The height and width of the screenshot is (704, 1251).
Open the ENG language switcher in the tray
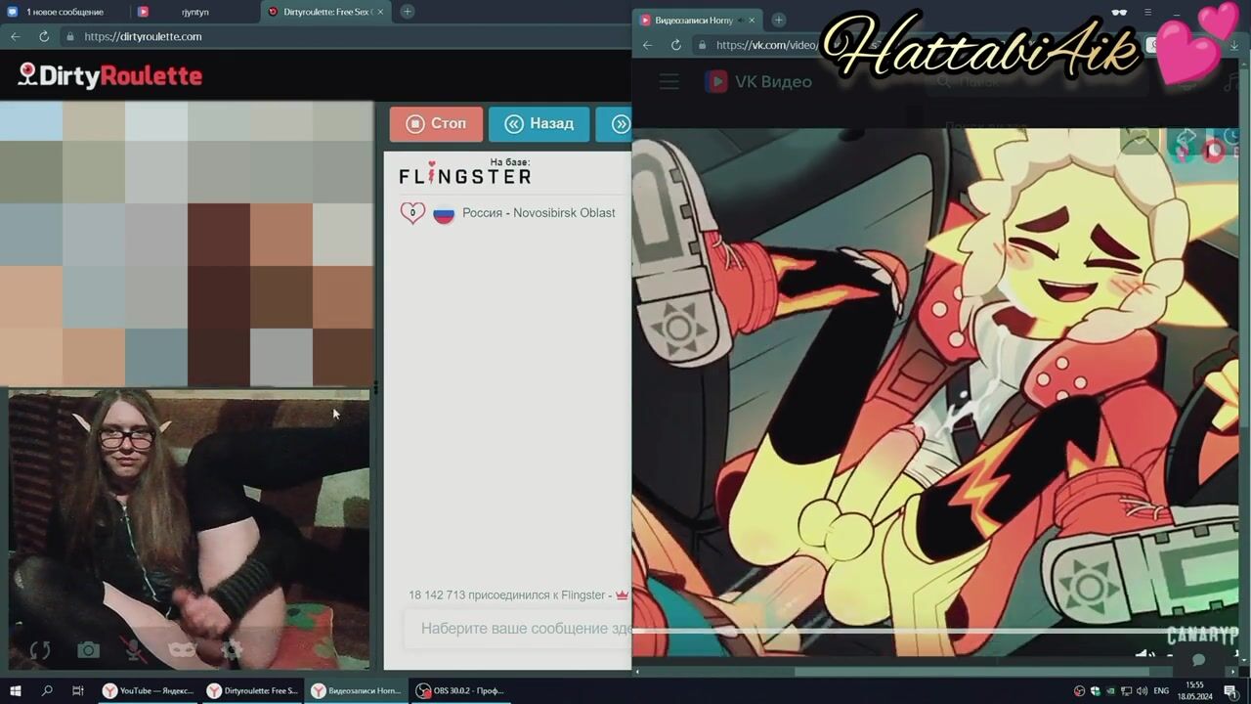(1161, 690)
